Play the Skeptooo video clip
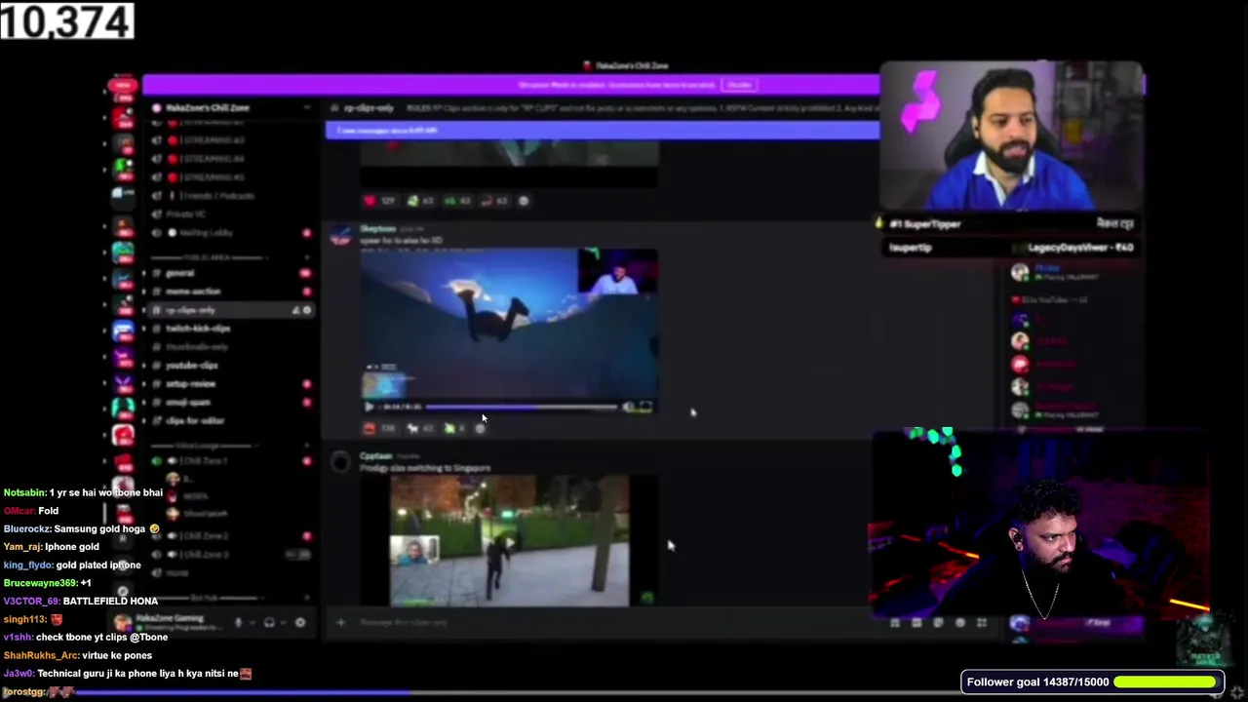This screenshot has height=702, width=1248. click(x=369, y=408)
